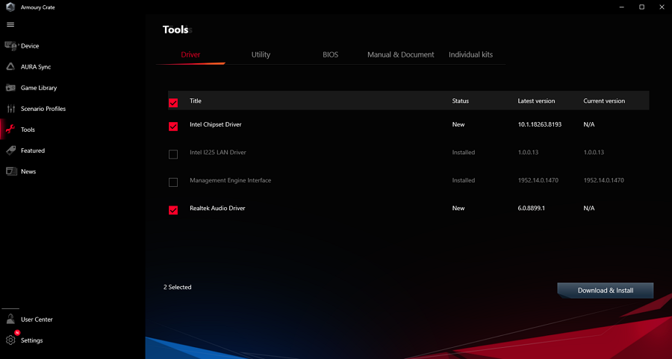The width and height of the screenshot is (672, 359).
Task: Go to Game Library
Action: pos(39,88)
